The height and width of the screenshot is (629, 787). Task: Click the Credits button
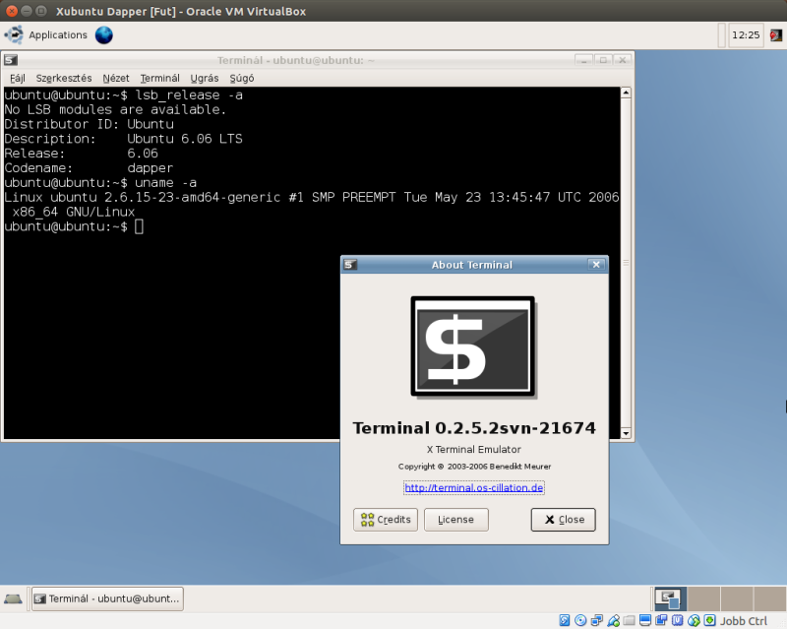pos(386,520)
